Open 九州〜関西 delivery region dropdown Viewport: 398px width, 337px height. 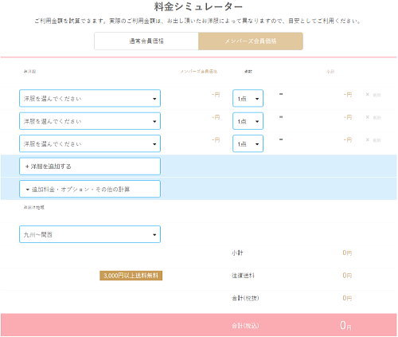(x=90, y=234)
